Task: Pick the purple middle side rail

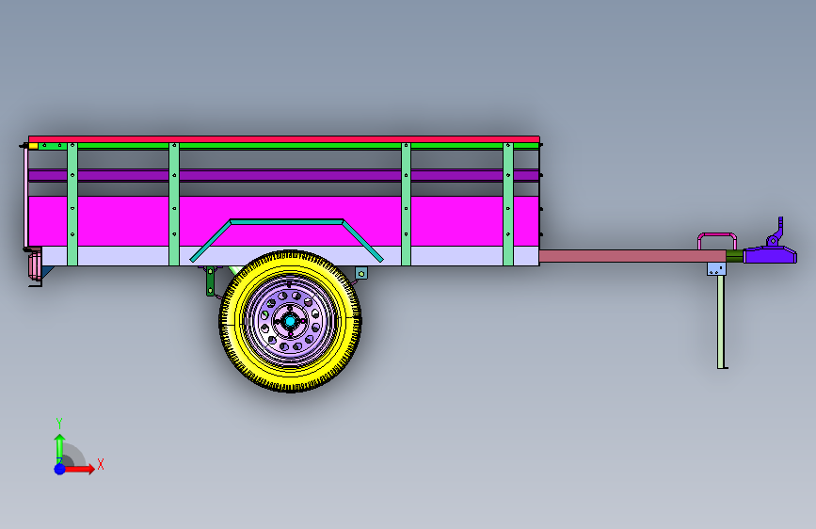Action: click(283, 175)
